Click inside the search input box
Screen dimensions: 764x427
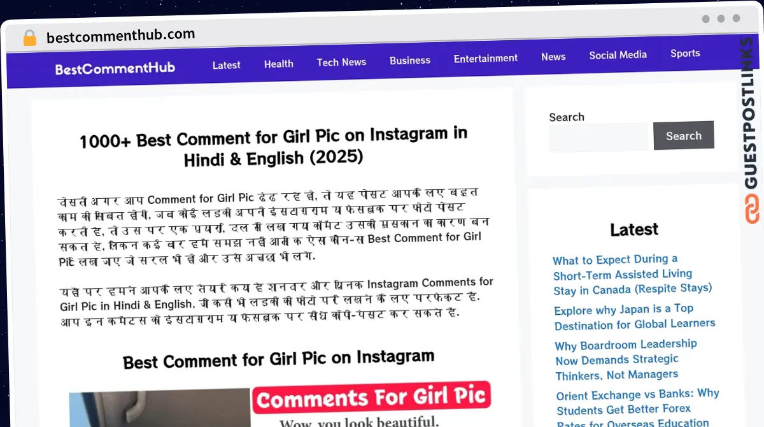(x=597, y=136)
